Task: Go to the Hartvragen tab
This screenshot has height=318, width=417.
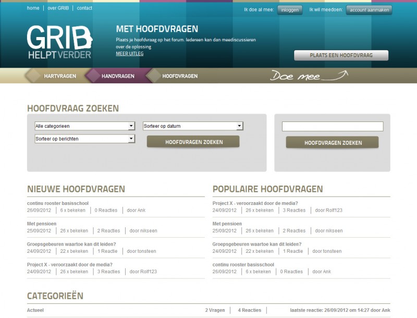Action: point(60,76)
